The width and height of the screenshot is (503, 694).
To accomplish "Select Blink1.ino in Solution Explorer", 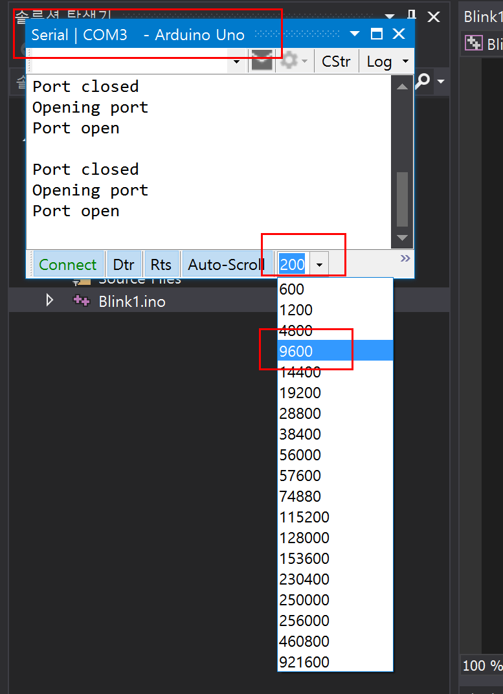I will (132, 302).
